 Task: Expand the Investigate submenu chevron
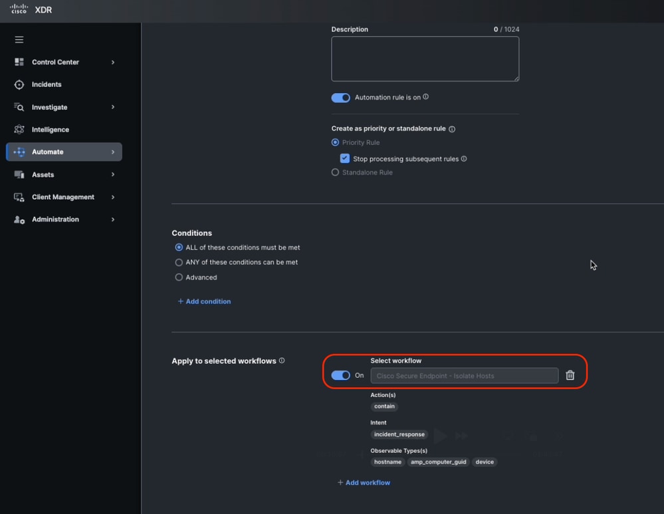pos(112,107)
